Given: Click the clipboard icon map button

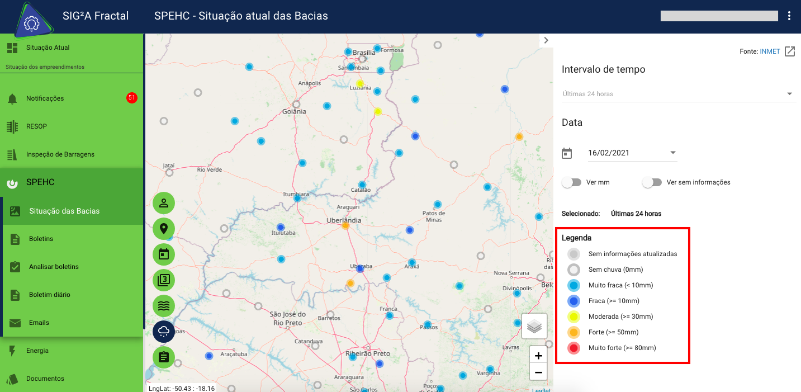Looking at the screenshot, I should 164,357.
